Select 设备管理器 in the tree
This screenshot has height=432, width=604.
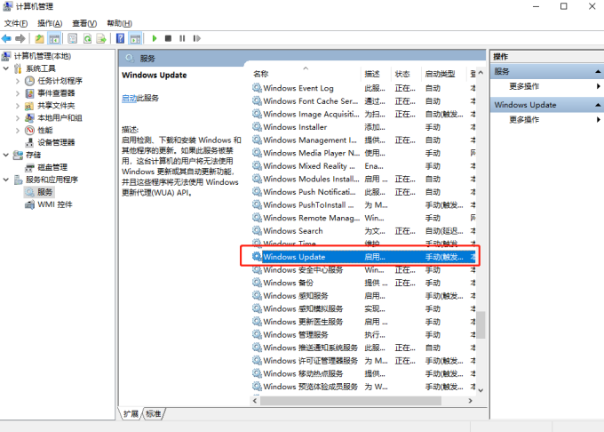pyautogui.click(x=56, y=142)
